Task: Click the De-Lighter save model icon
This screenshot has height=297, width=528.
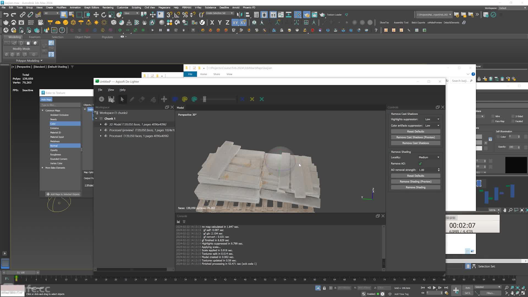Action: pos(111,99)
